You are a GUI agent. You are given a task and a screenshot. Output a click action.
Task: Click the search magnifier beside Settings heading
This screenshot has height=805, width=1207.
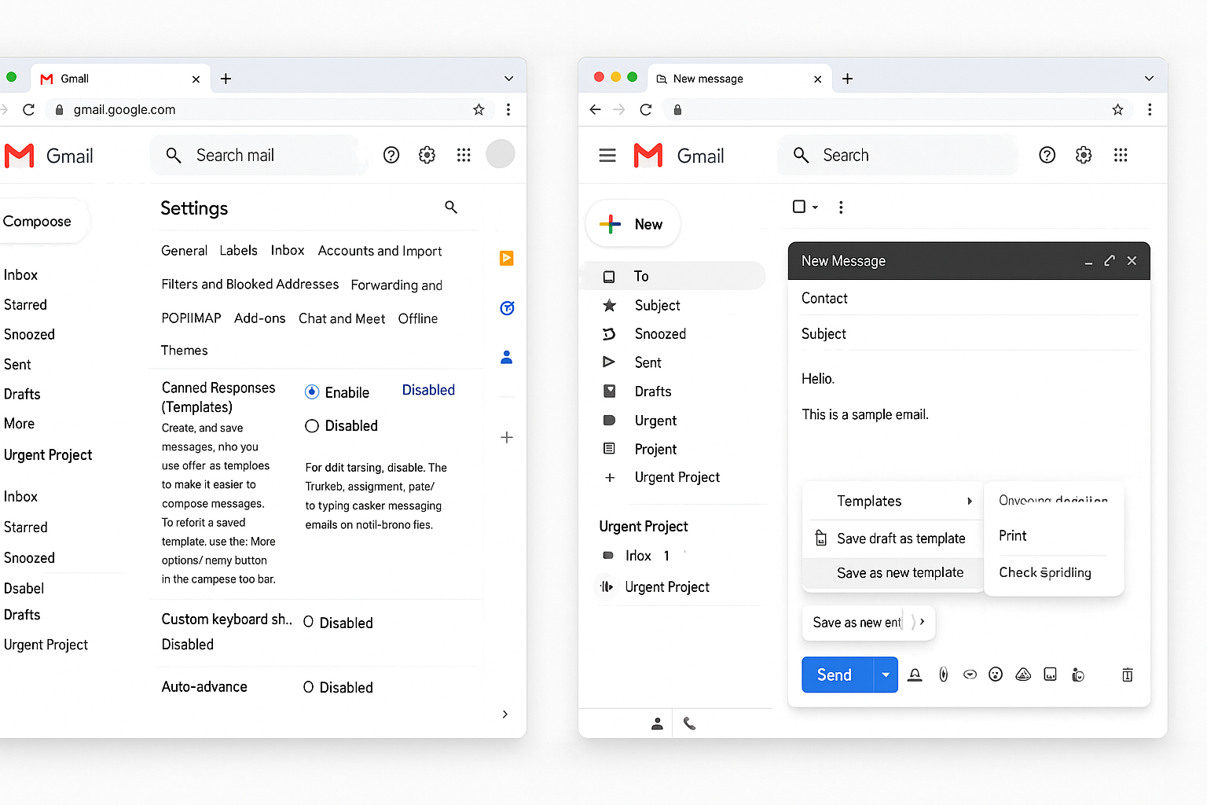coord(451,207)
